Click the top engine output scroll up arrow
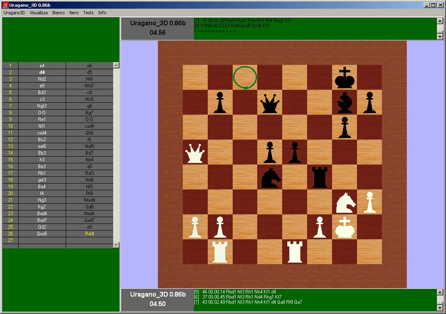The height and width of the screenshot is (314, 446). [x=440, y=21]
